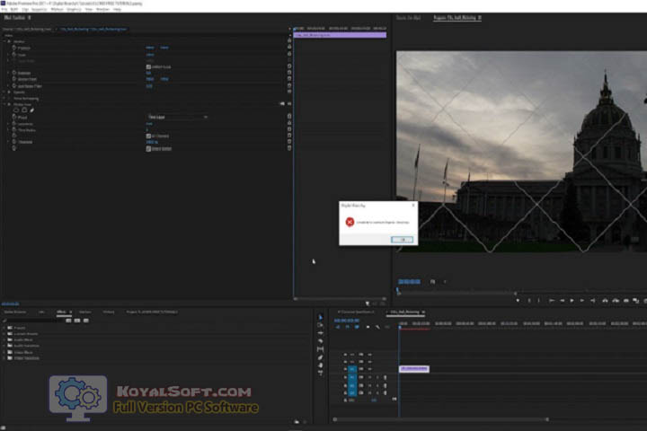Toggle Snap in the timeline
This screenshot has height=431, width=647.
pos(347,327)
